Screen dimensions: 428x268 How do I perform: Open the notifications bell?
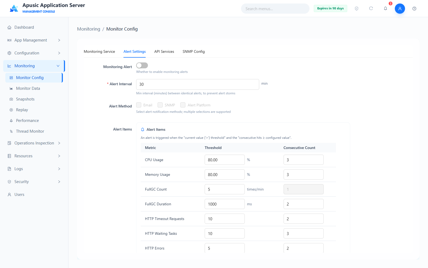tap(385, 9)
